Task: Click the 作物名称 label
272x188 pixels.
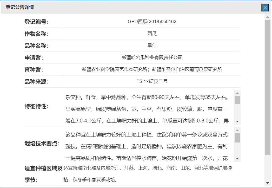Action: tap(36, 34)
